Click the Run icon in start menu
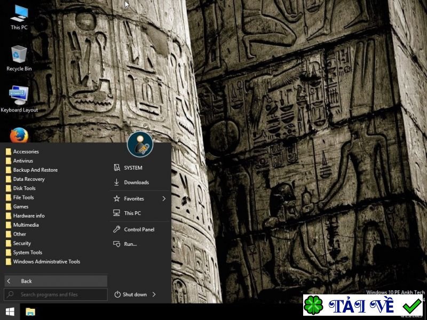Image resolution: width=427 pixels, height=320 pixels. 116,244
